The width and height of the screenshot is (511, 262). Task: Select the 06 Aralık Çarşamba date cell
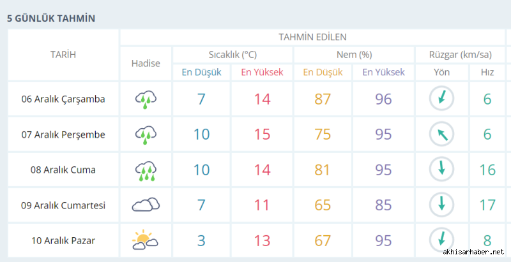[x=63, y=99]
